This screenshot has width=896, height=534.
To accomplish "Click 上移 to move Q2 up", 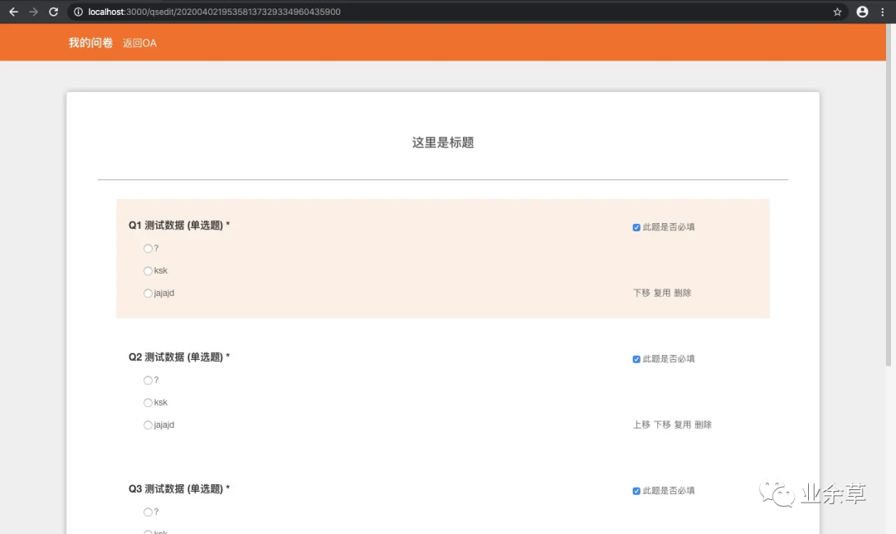I will point(641,425).
